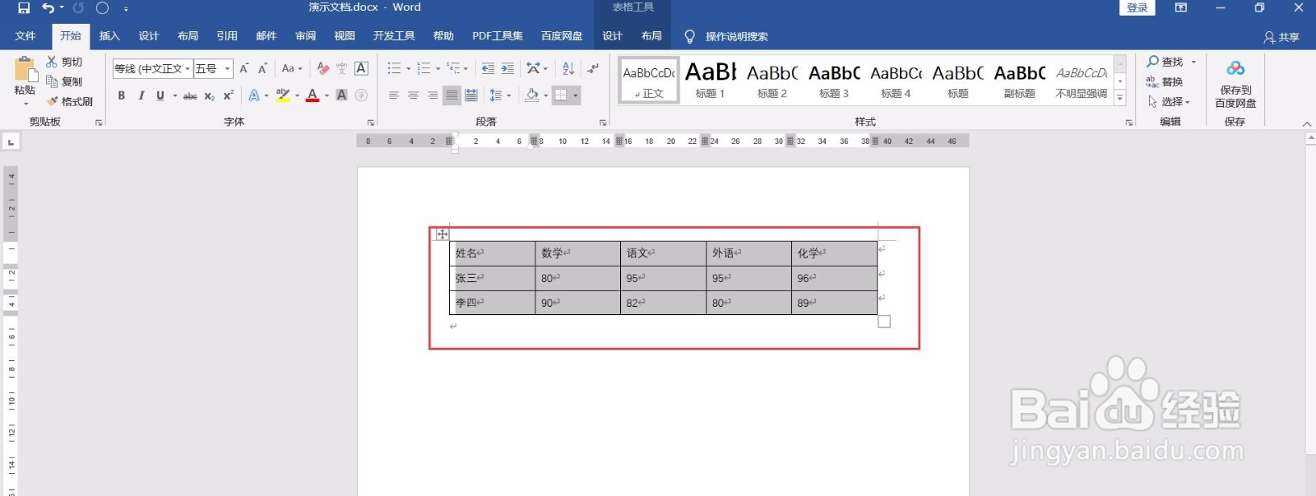Screen dimensions: 1316x496
Task: Switch to the View (视图) tab
Action: click(345, 36)
